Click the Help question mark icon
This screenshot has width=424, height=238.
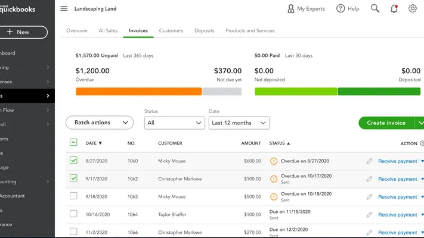pyautogui.click(x=341, y=9)
